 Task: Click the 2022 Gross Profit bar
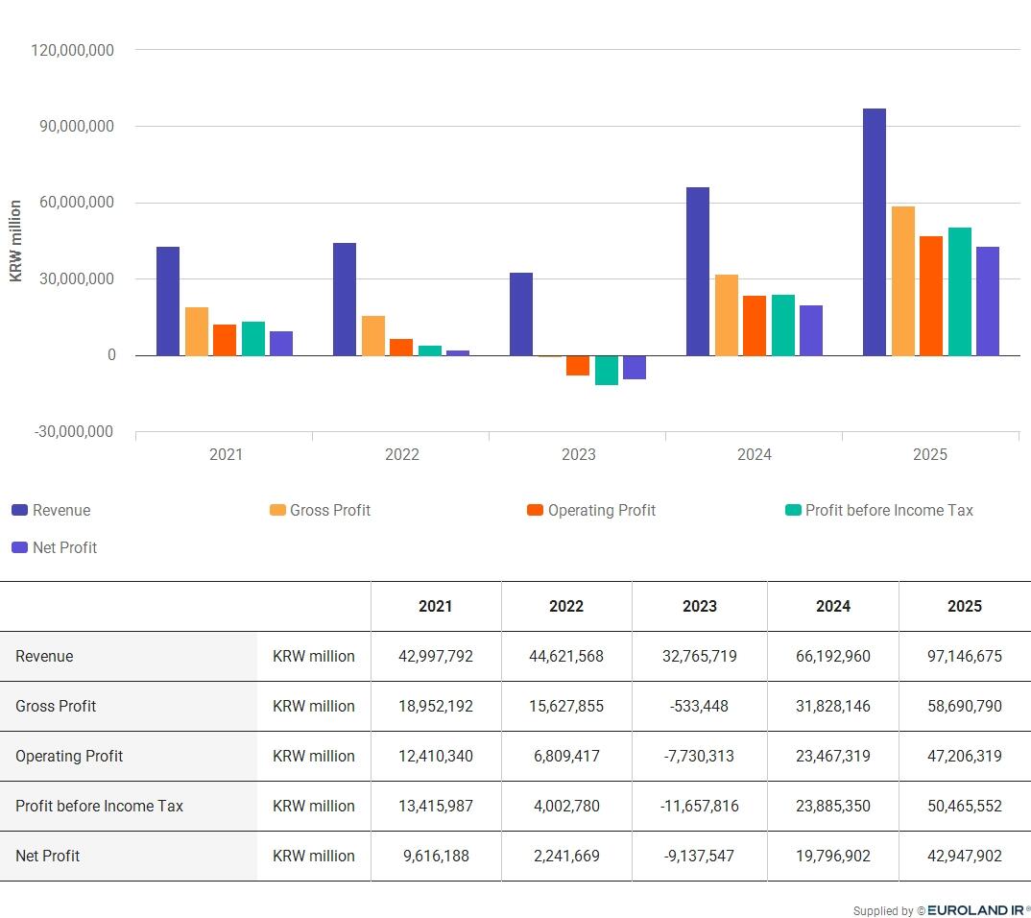[373, 336]
